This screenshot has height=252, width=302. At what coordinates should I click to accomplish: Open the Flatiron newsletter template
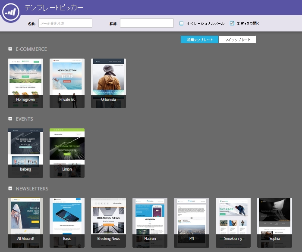tap(150, 223)
